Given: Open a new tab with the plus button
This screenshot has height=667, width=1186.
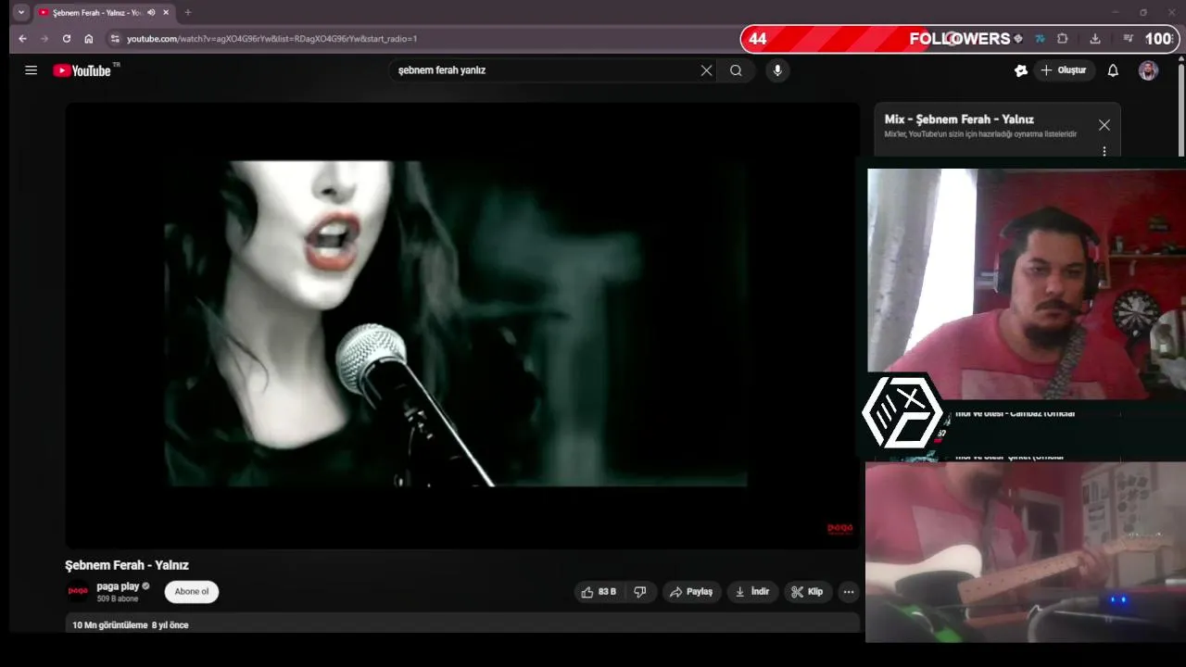Looking at the screenshot, I should pos(188,13).
